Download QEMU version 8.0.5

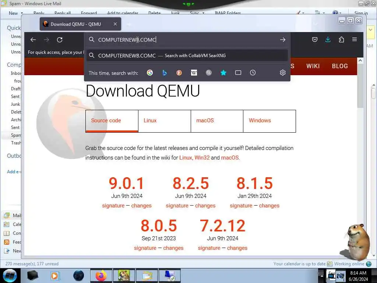point(159,226)
